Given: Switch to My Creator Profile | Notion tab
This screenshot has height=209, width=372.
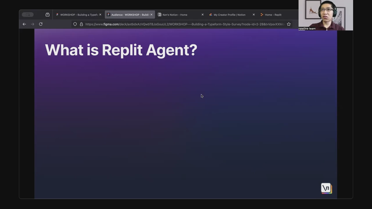Looking at the screenshot, I should pos(232,15).
